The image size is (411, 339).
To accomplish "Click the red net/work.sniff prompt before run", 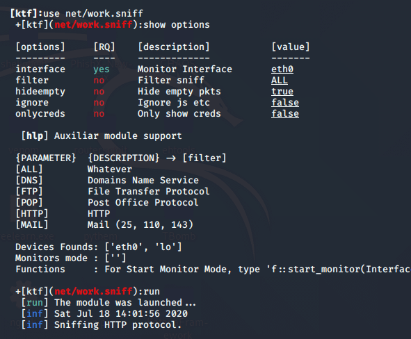I will [x=93, y=291].
